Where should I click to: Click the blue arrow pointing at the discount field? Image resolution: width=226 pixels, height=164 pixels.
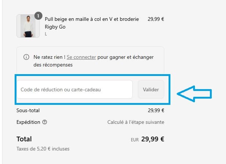pos(194,94)
